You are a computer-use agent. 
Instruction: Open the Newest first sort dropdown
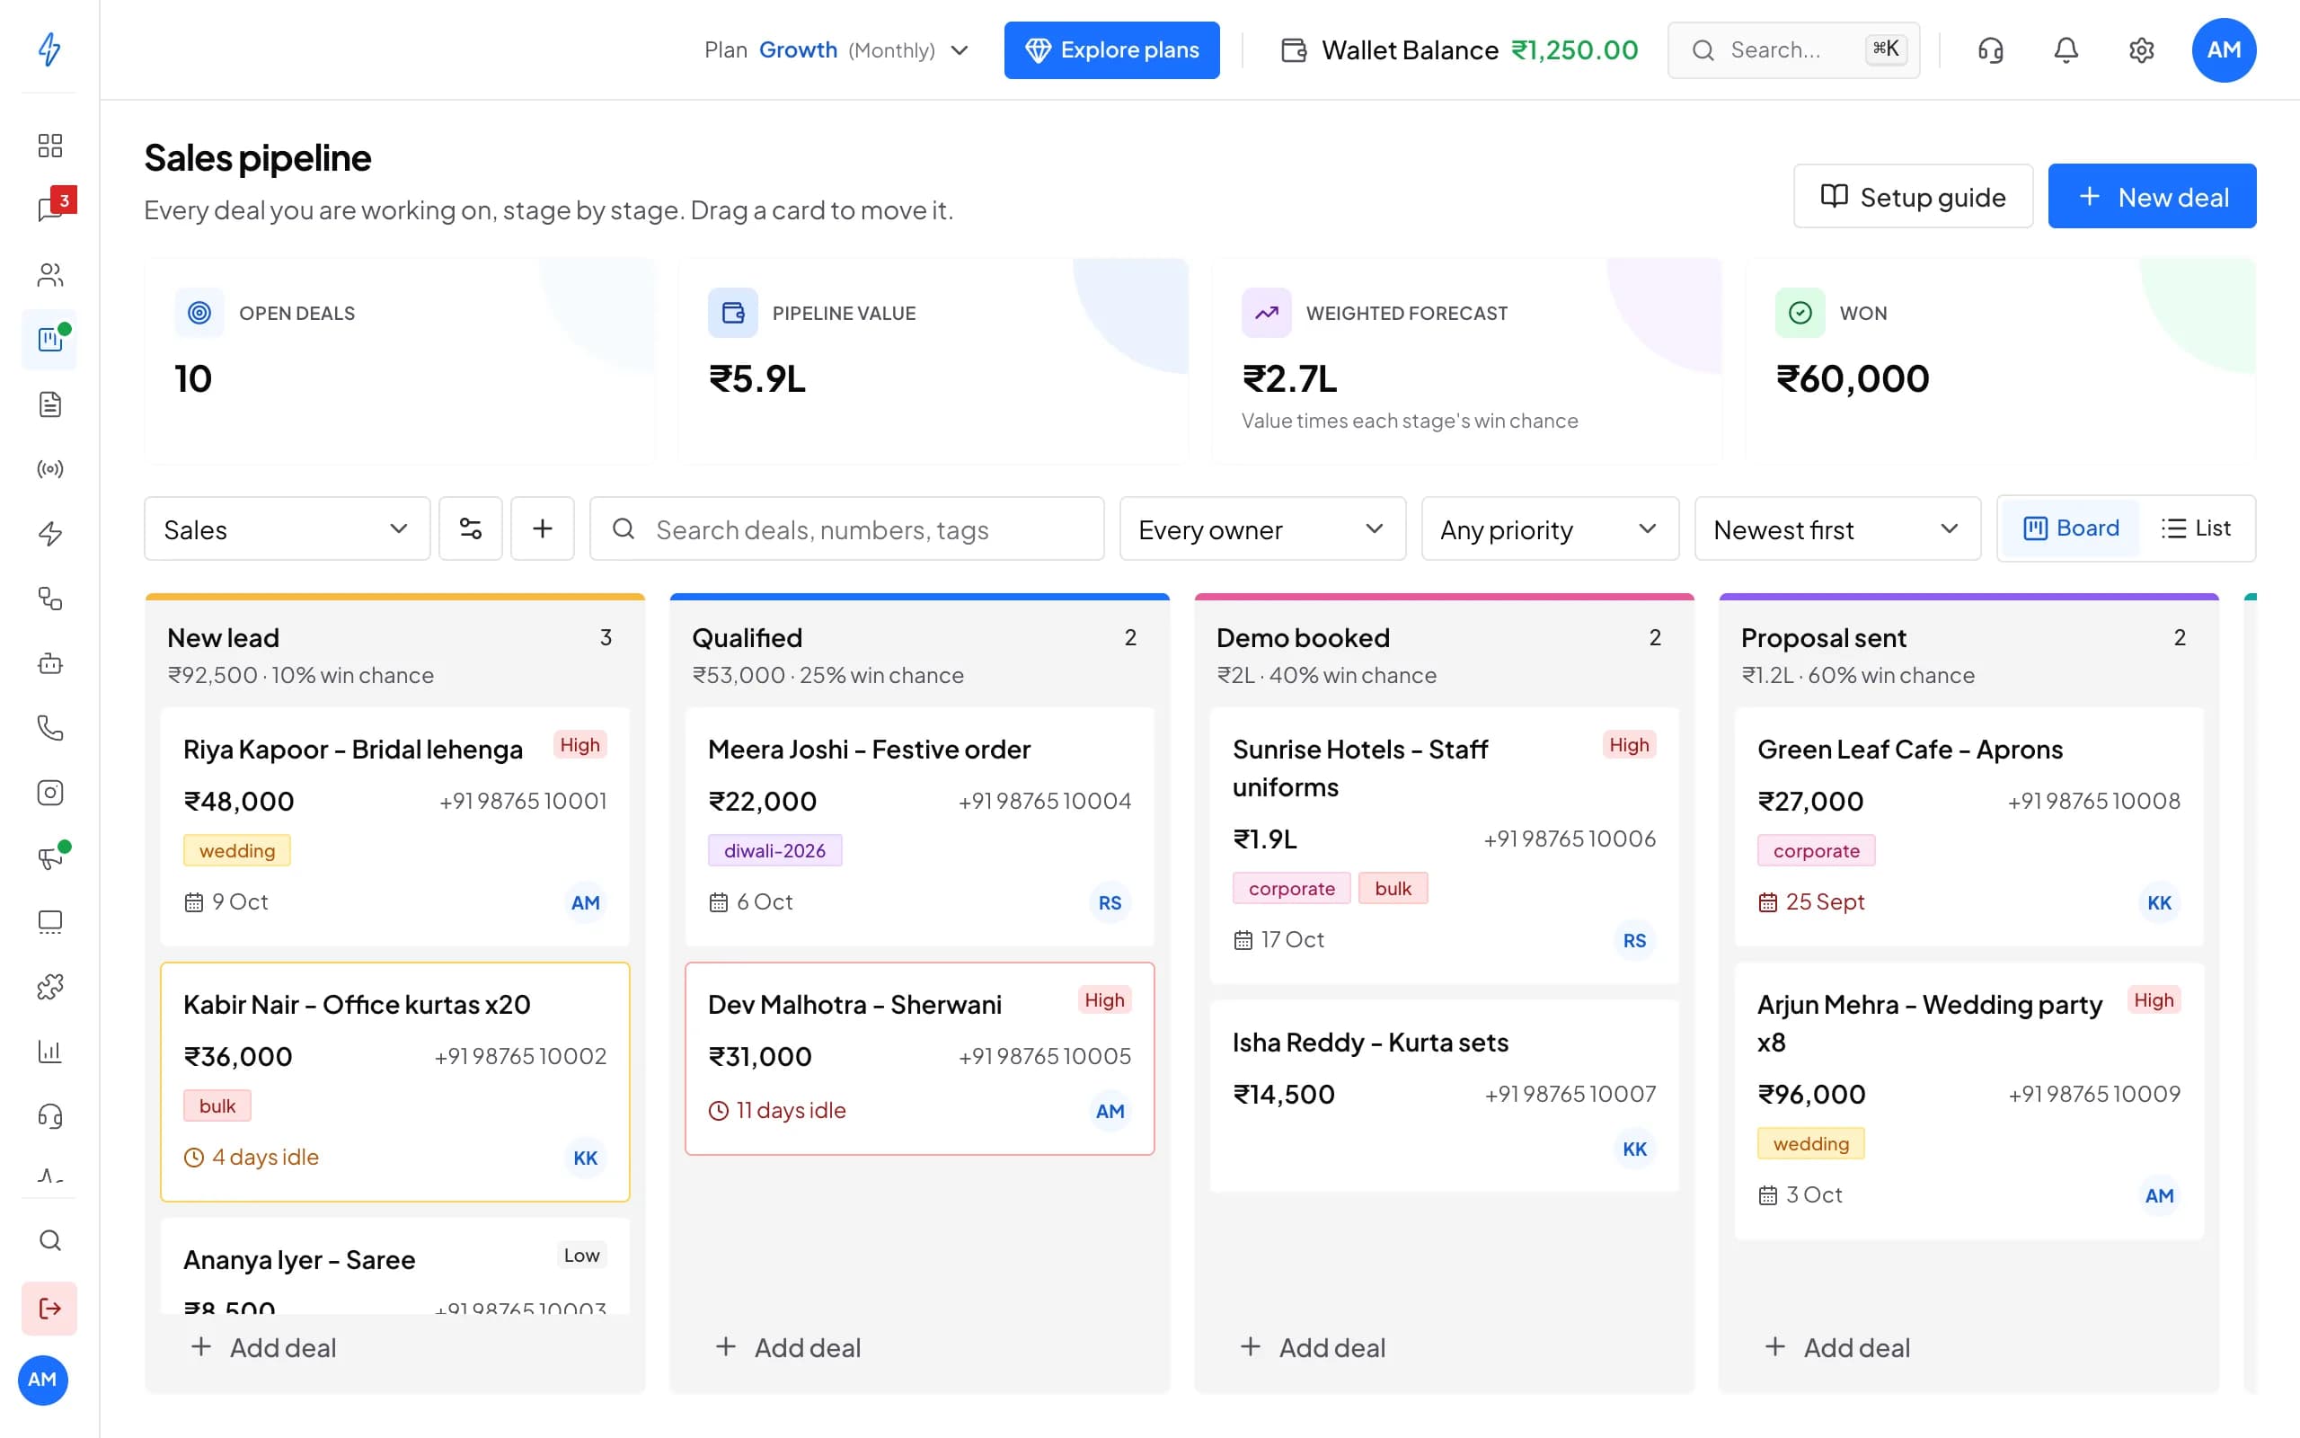coord(1837,528)
